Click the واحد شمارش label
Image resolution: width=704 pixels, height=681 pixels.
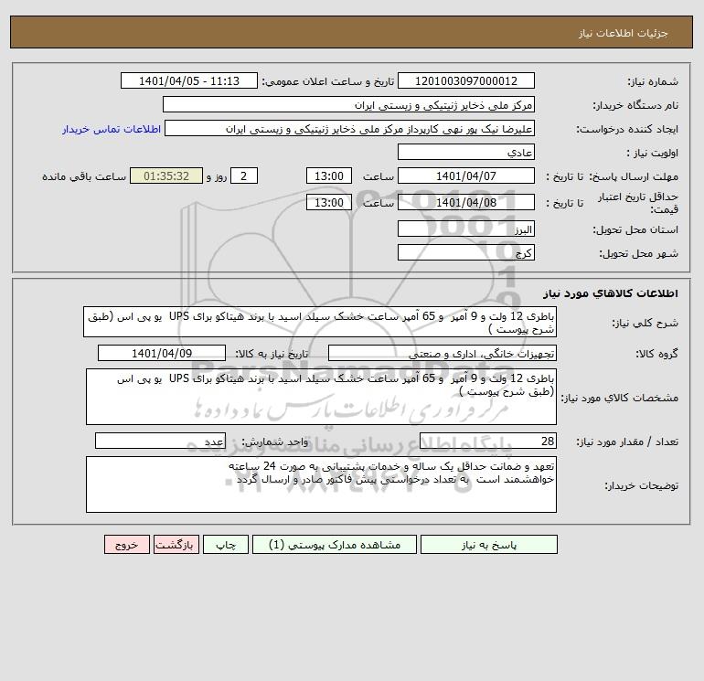click(275, 442)
